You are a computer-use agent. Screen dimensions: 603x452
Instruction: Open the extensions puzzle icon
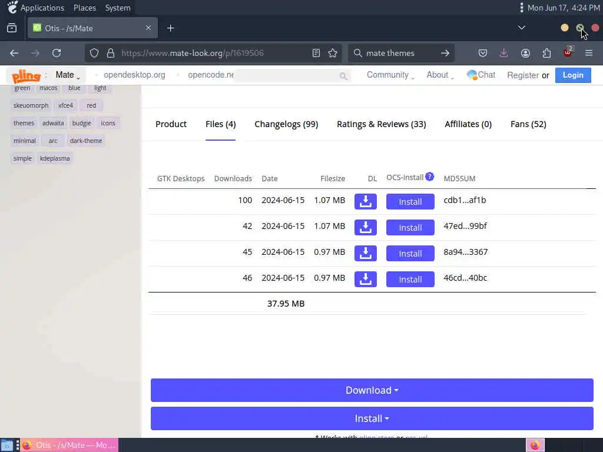click(x=546, y=53)
